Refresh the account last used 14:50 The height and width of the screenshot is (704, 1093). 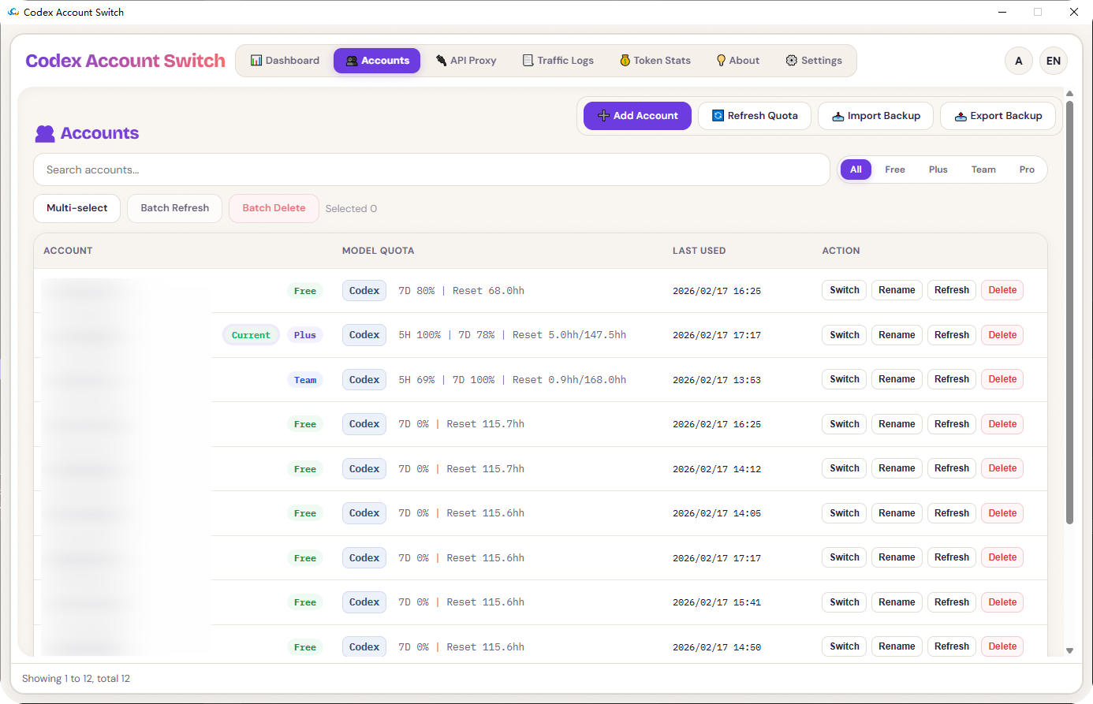coord(952,646)
